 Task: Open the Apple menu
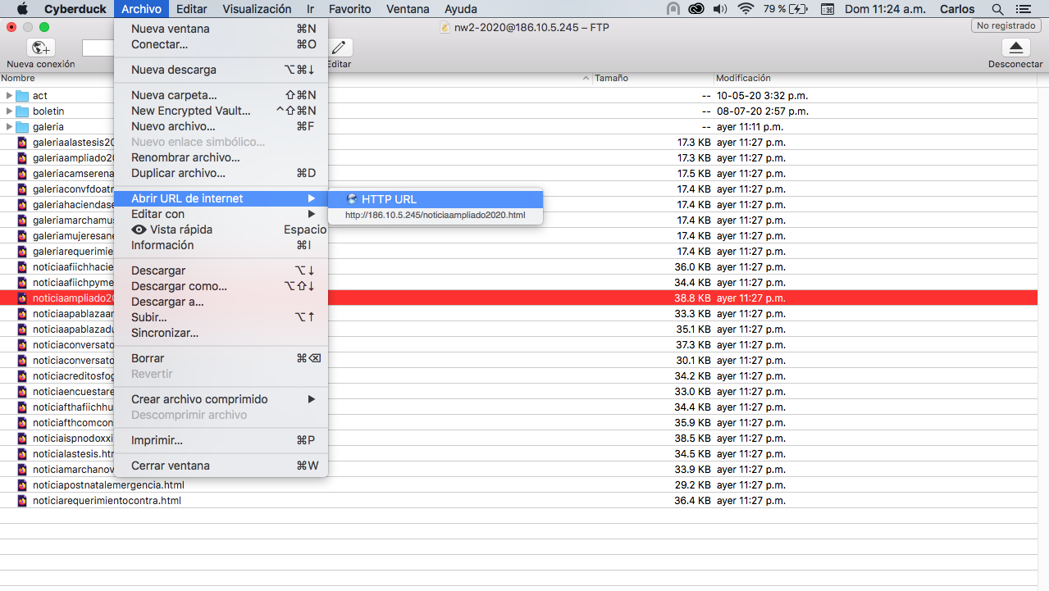(x=22, y=9)
